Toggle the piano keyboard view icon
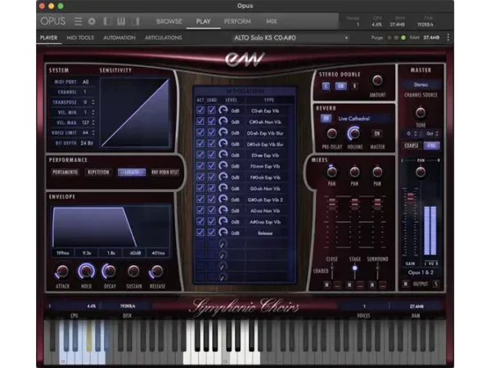 tap(121, 21)
